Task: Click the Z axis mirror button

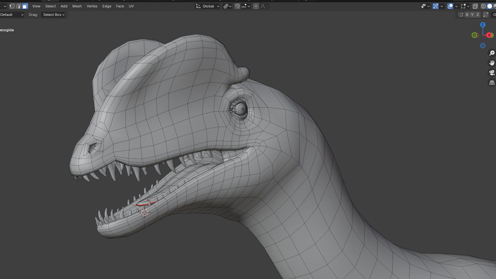Action: [478, 15]
